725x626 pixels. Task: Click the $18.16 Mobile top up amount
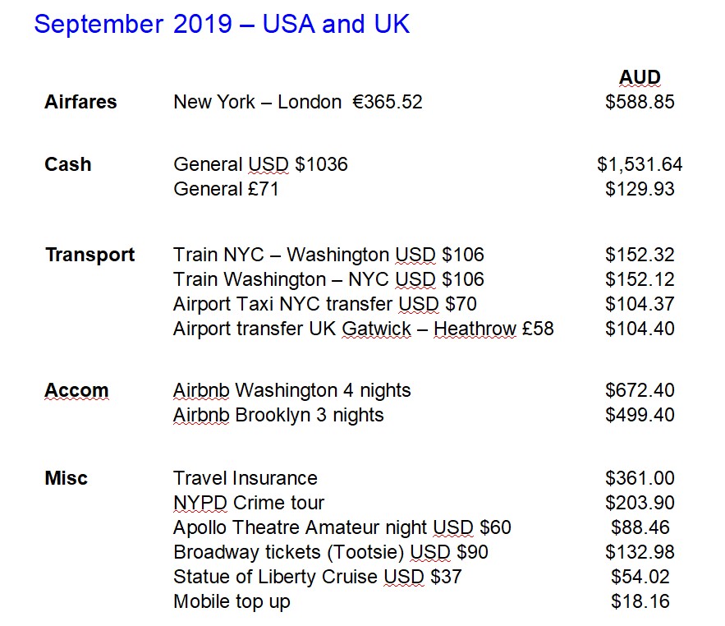point(640,601)
